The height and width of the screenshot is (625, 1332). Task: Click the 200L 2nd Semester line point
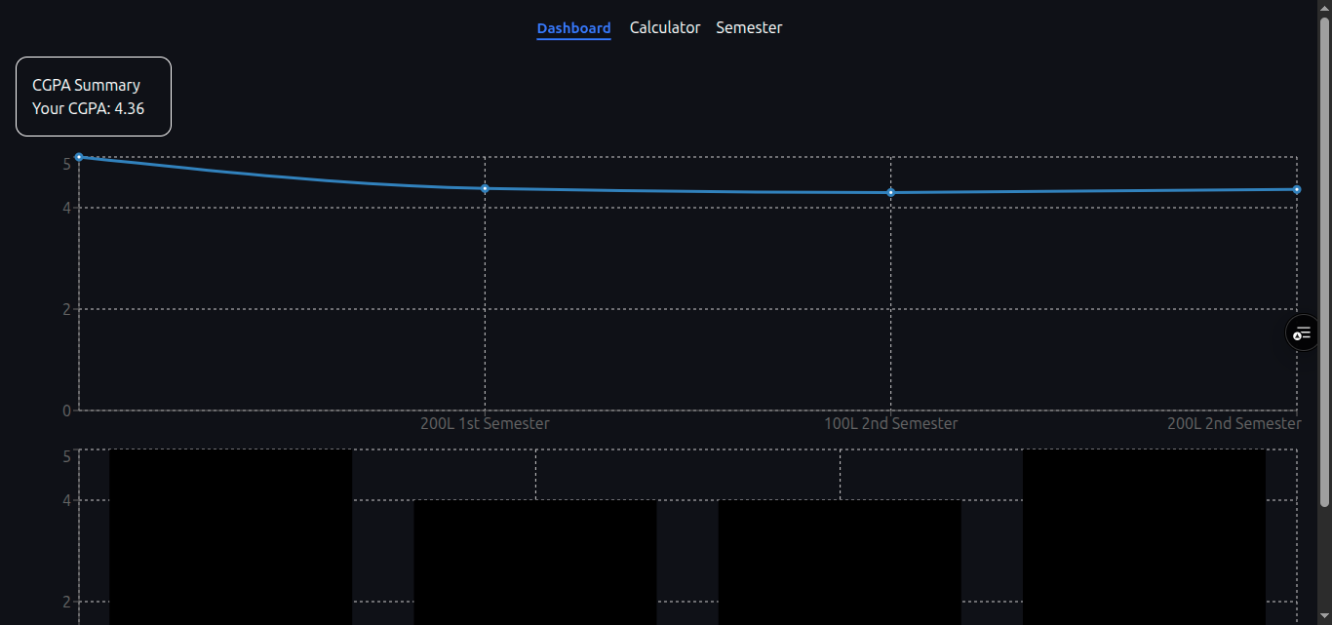[1296, 189]
